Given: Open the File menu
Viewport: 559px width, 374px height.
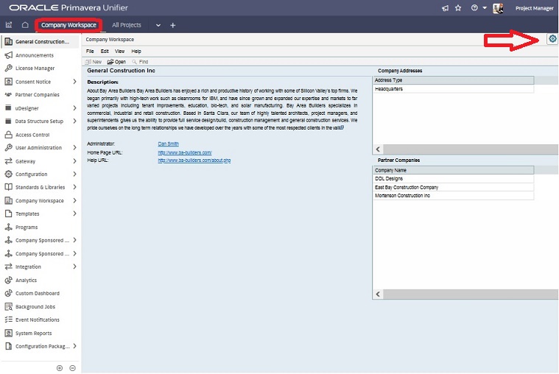Looking at the screenshot, I should [x=90, y=52].
